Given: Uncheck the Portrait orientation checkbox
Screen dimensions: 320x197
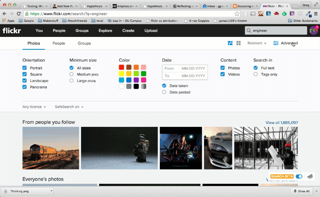Looking at the screenshot, I should [25, 68].
